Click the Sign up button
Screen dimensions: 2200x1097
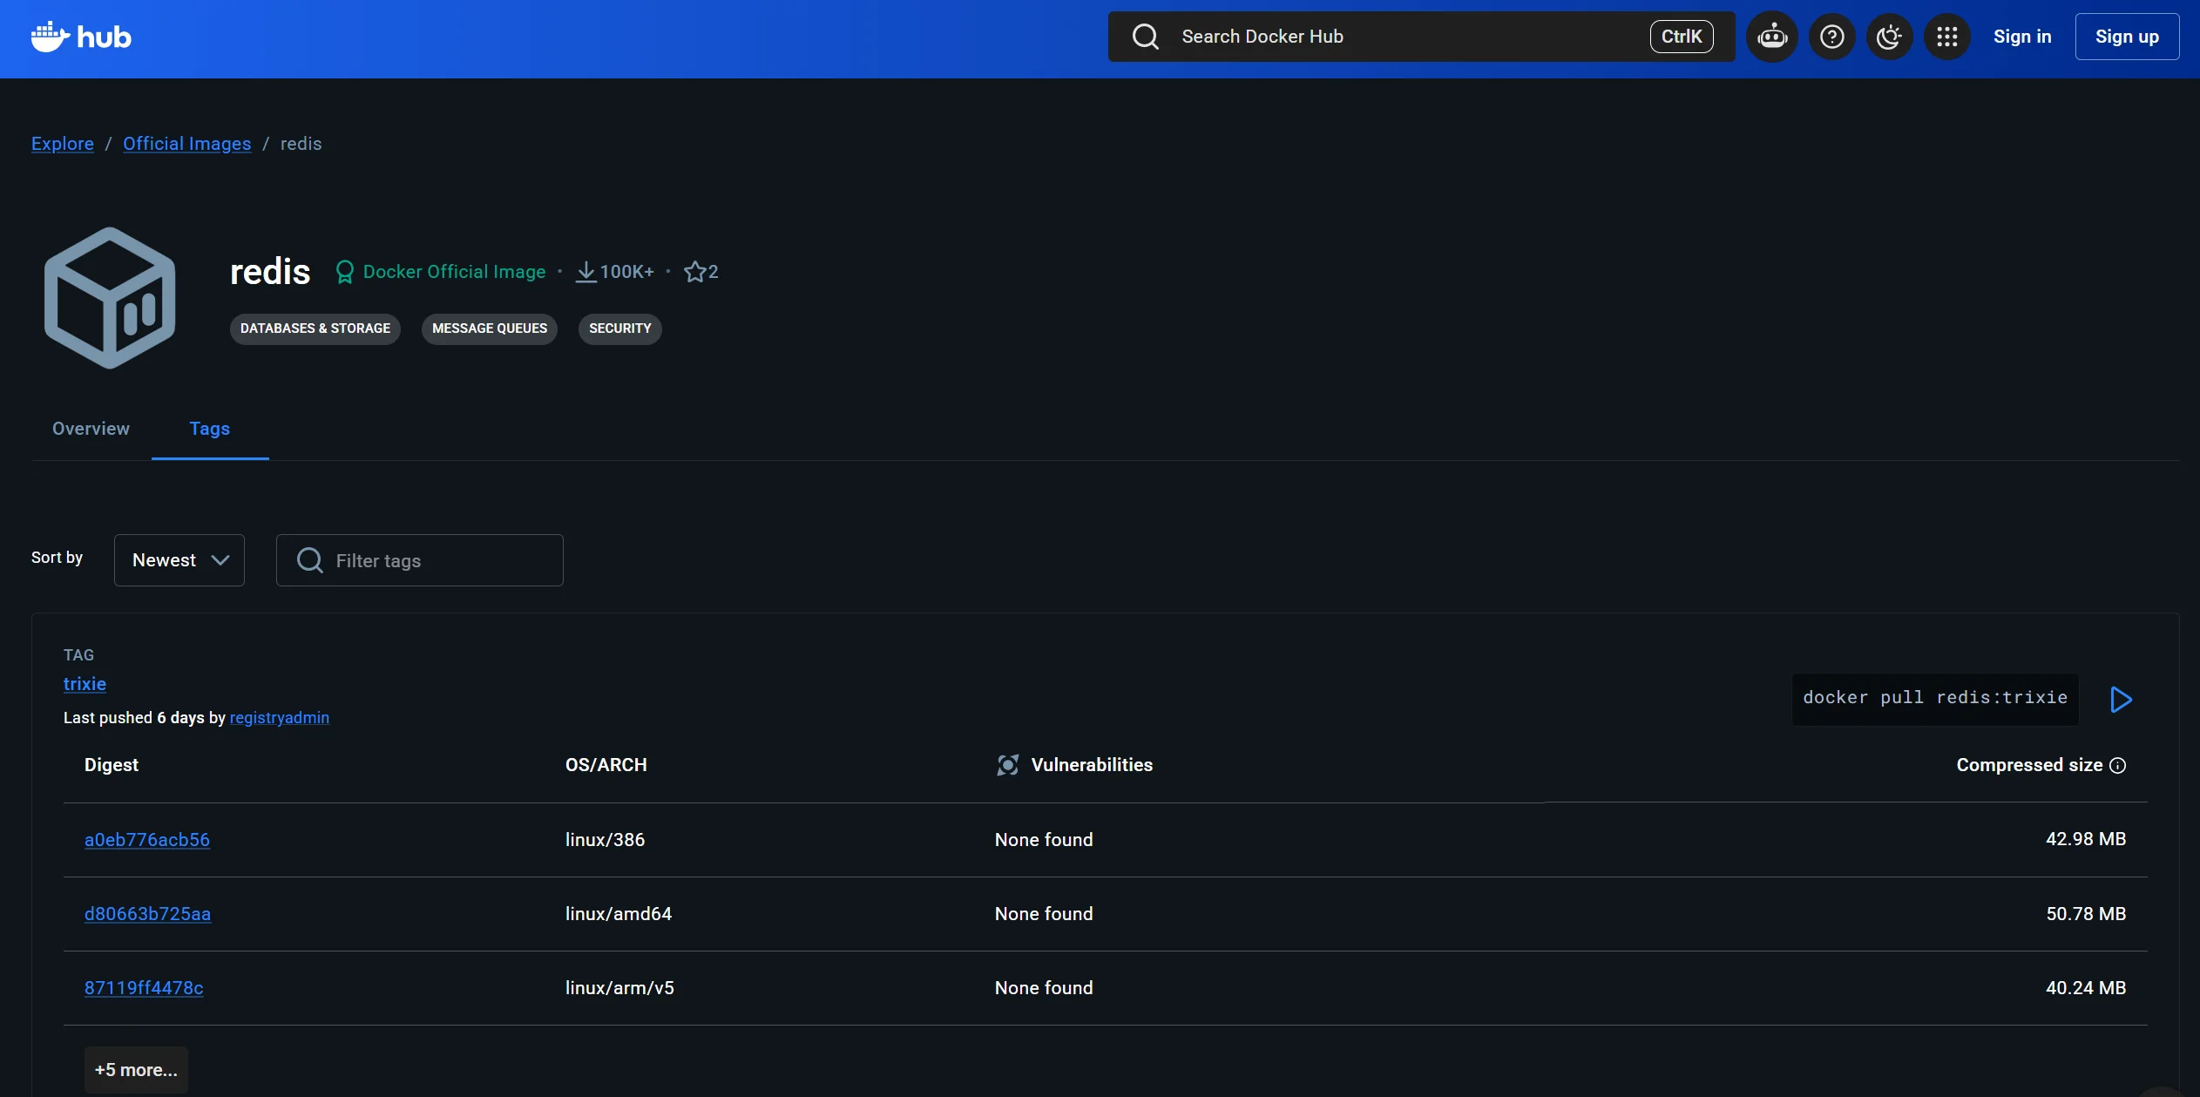click(2127, 37)
